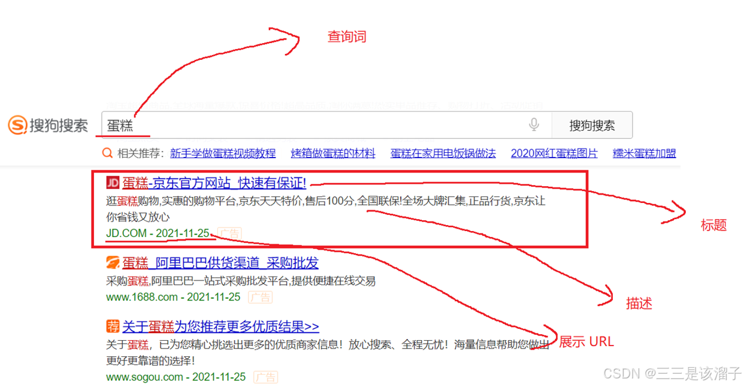The image size is (744, 385).
Task: Click 广告 tag on 1688 result
Action: [260, 297]
